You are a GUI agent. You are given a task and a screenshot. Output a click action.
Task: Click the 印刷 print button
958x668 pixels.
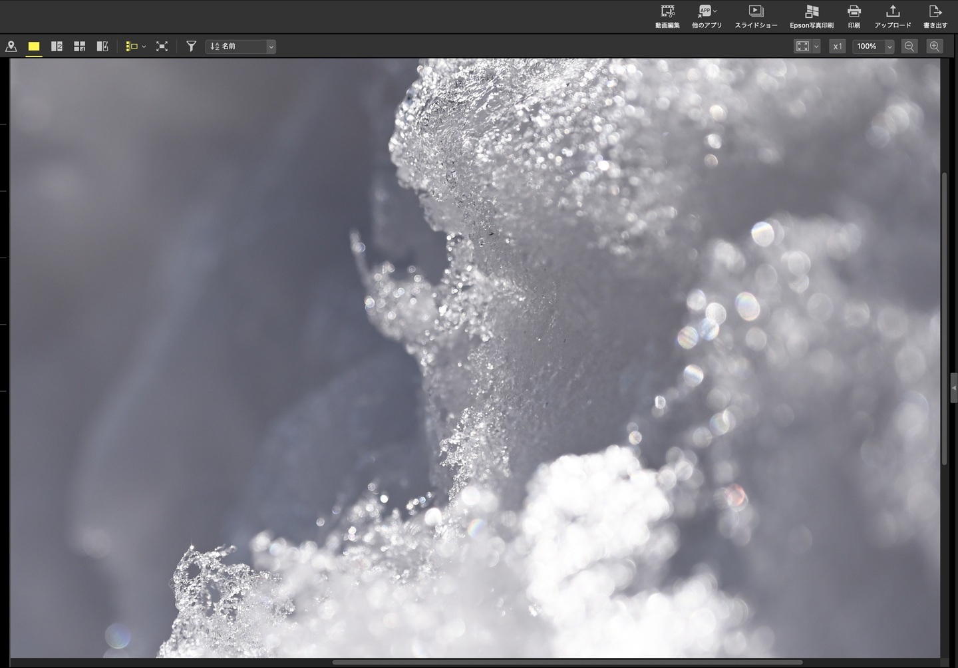(854, 16)
